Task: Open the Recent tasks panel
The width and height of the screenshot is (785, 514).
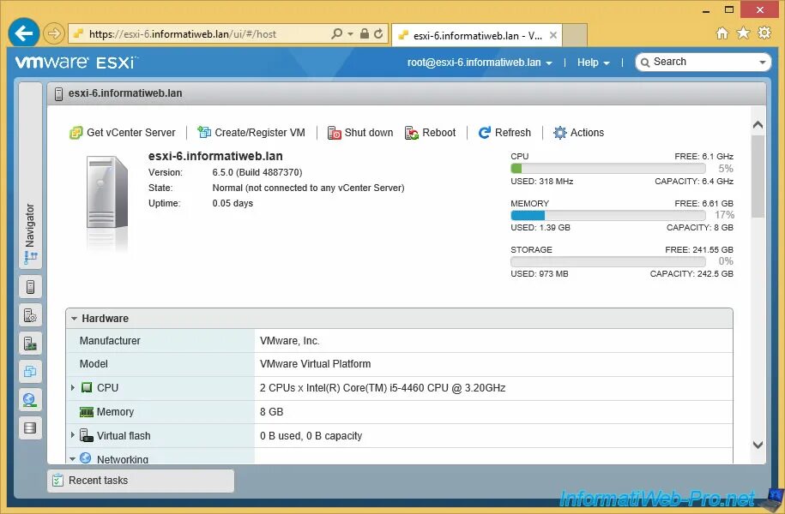Action: point(141,481)
